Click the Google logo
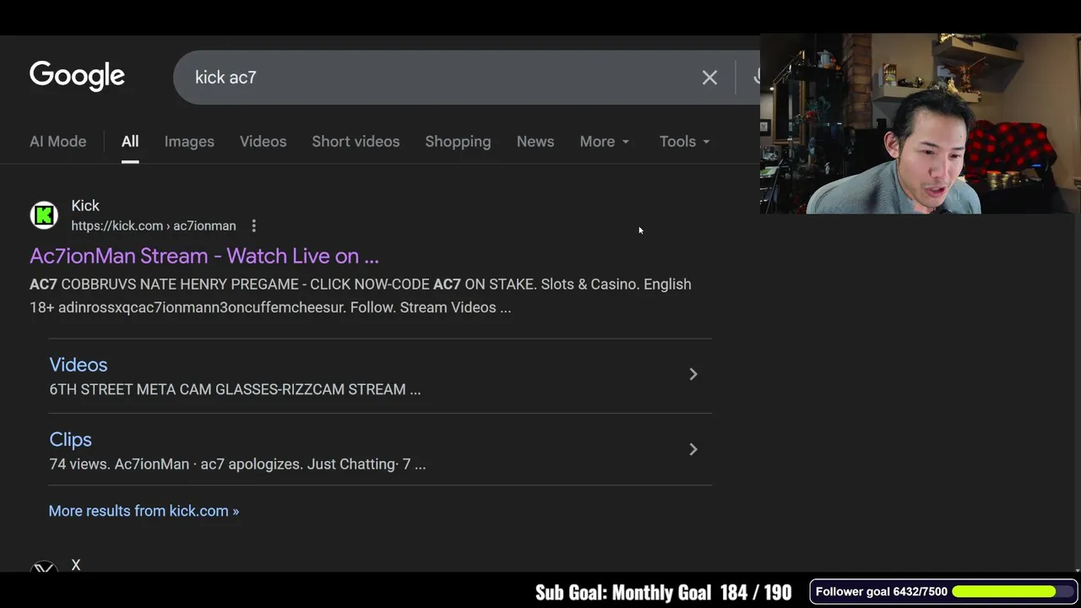 (x=77, y=76)
